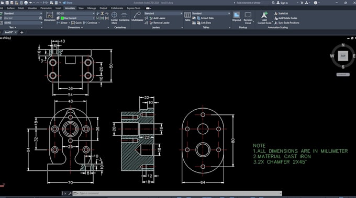Click the TOP face of the ViewCube

[343, 56]
